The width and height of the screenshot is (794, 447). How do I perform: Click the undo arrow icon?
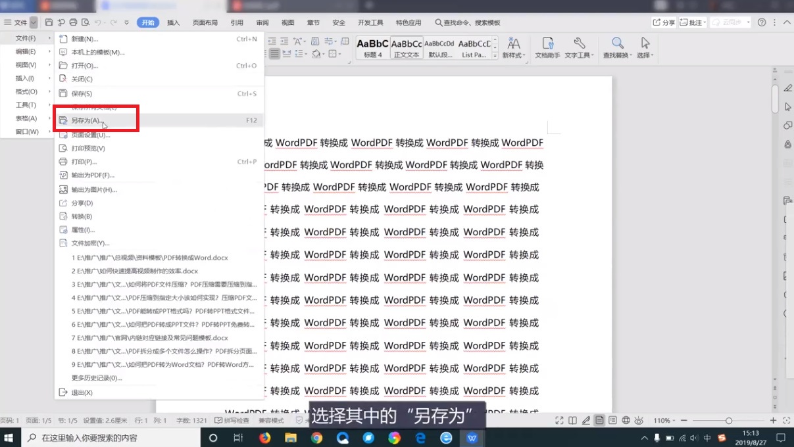pyautogui.click(x=97, y=22)
